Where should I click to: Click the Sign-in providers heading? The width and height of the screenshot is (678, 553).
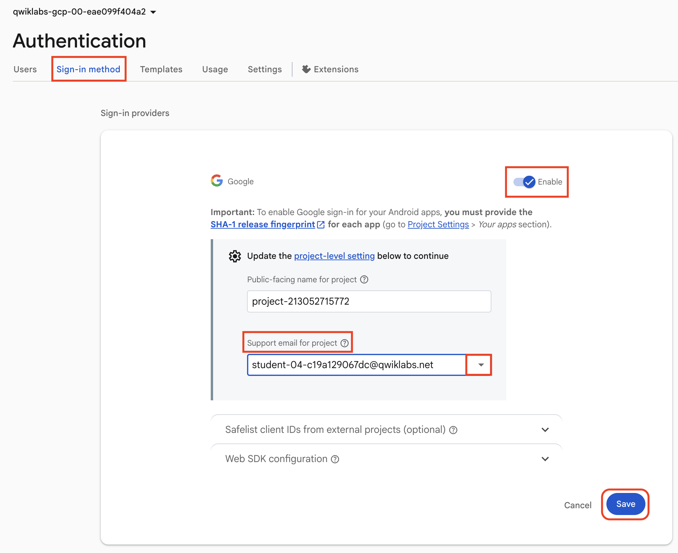tap(135, 113)
